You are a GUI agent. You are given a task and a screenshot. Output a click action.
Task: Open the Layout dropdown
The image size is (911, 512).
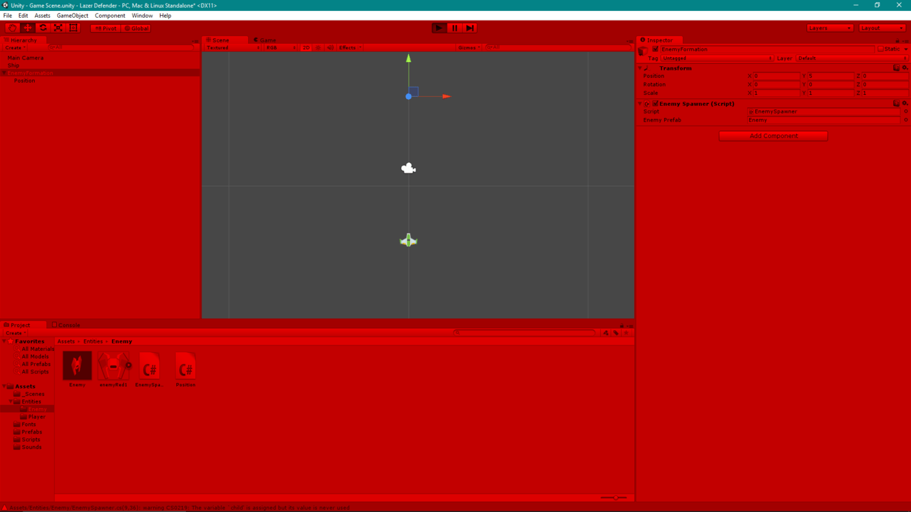point(882,28)
